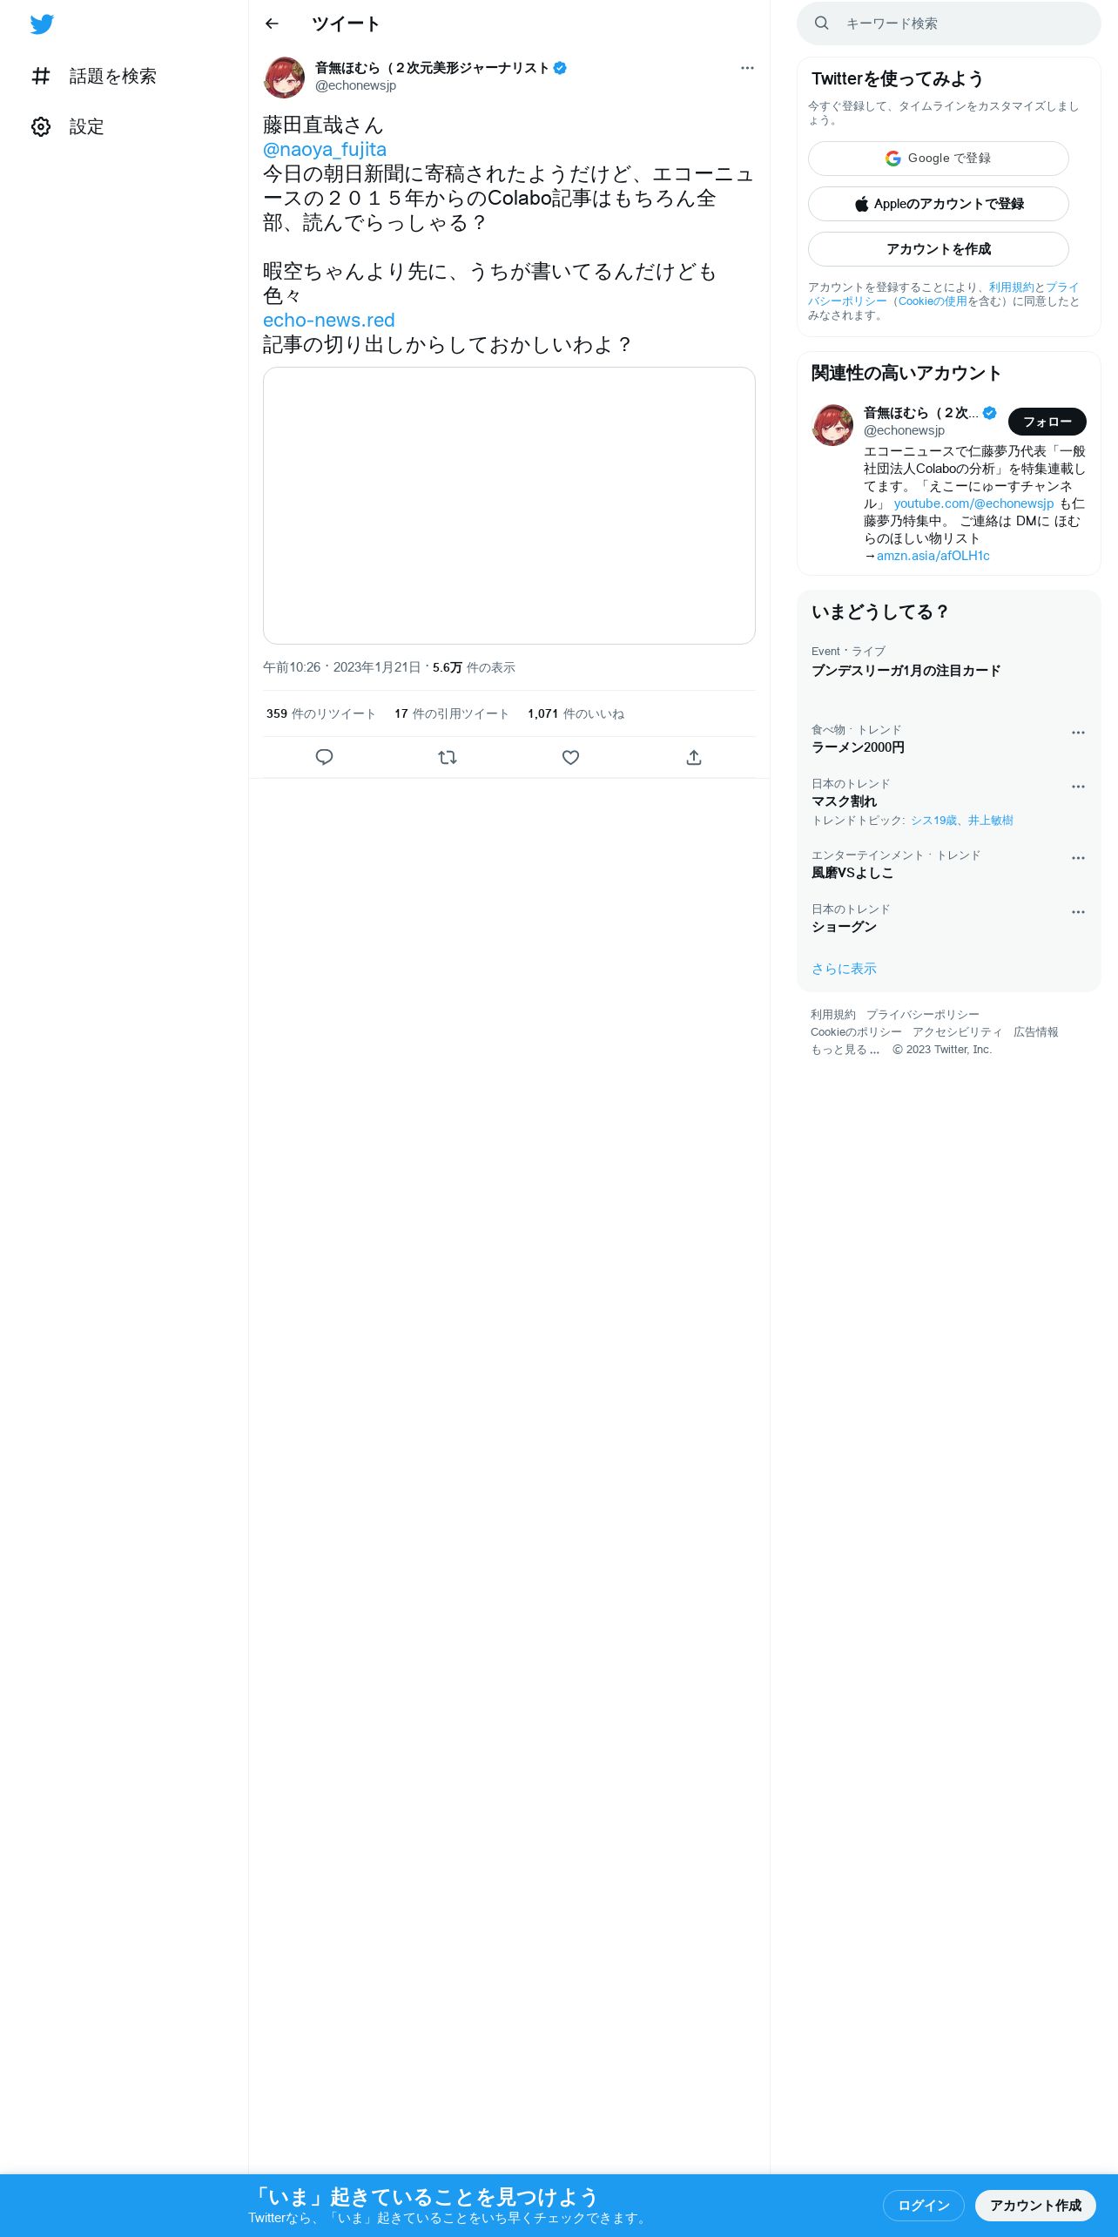Open 話題を検索 explore hashtag icon
The height and width of the screenshot is (2237, 1118).
point(41,77)
